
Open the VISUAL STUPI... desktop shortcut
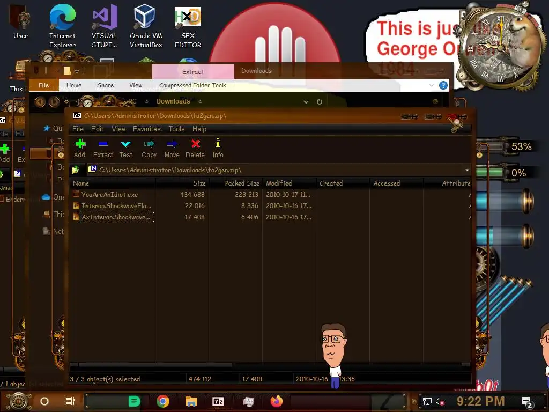point(105,27)
